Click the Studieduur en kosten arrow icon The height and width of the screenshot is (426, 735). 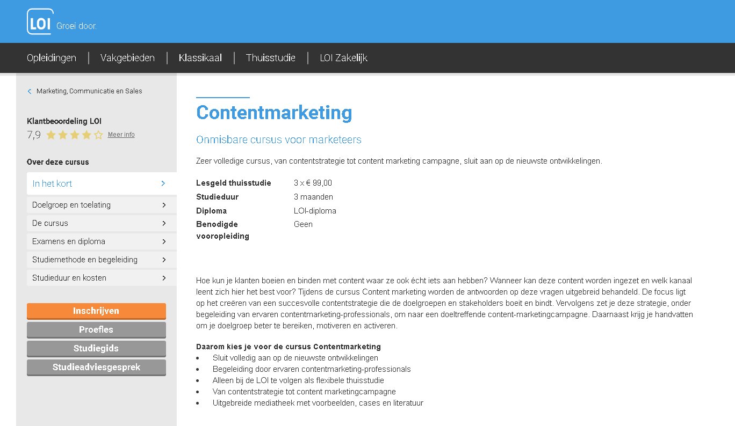click(x=164, y=278)
